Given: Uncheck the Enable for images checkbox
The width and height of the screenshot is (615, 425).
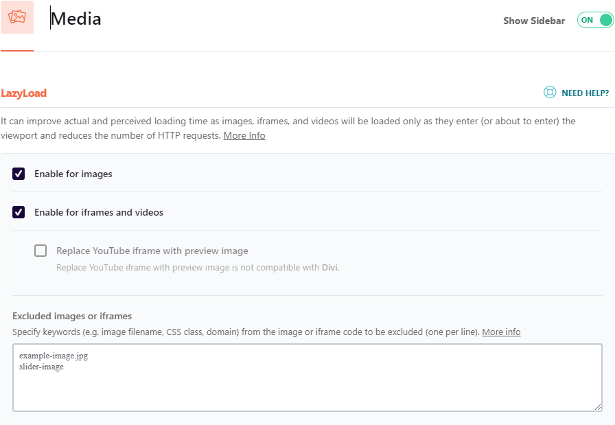Looking at the screenshot, I should coord(19,174).
